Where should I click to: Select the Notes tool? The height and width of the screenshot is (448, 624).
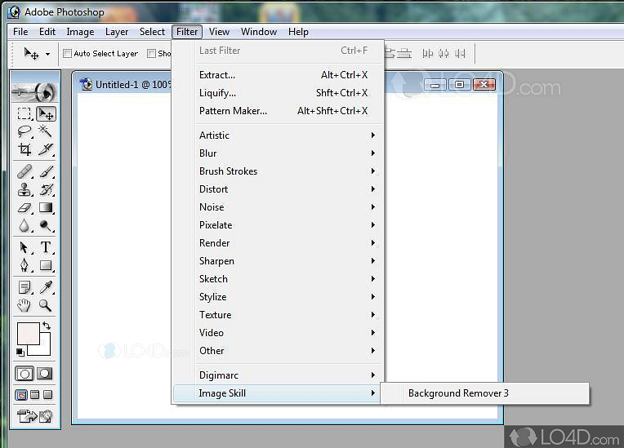pyautogui.click(x=25, y=287)
